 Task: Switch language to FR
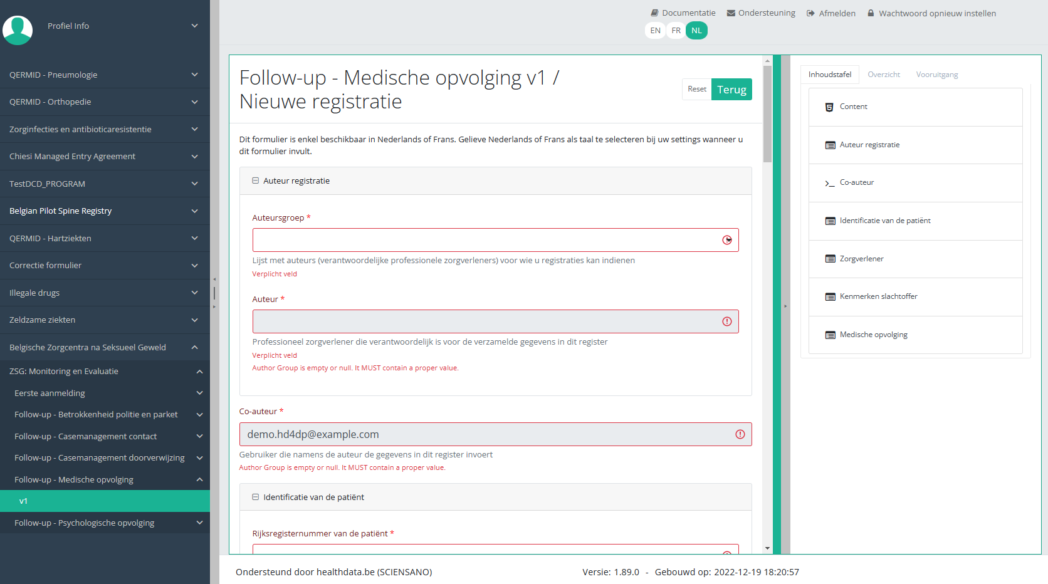(676, 31)
